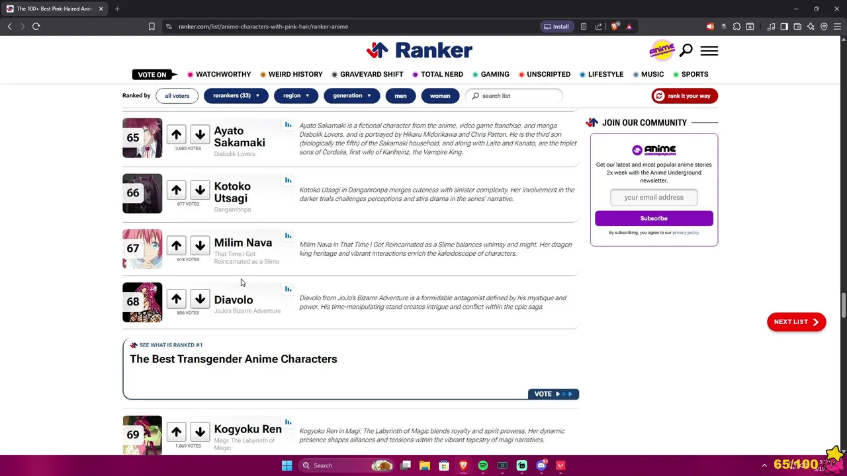This screenshot has height=476, width=847.
Task: Filter ranking by men voters
Action: pos(400,96)
